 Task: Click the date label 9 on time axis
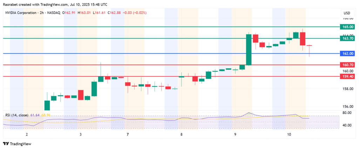235,134
